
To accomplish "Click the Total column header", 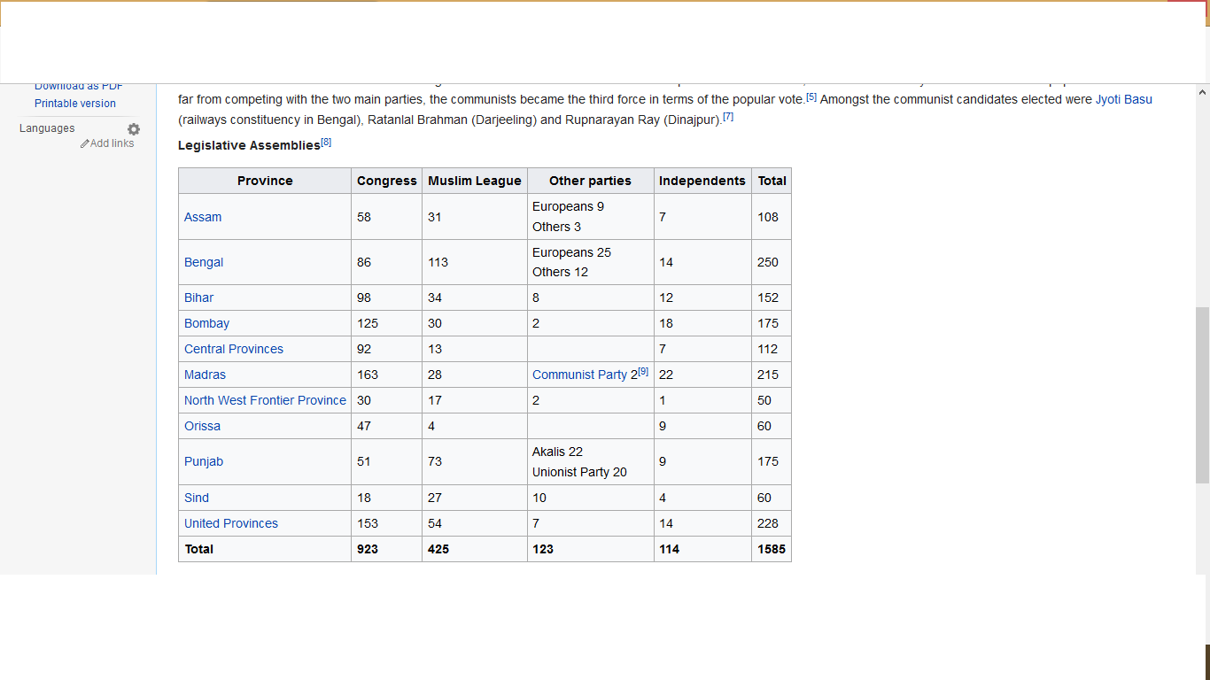I will pyautogui.click(x=772, y=181).
